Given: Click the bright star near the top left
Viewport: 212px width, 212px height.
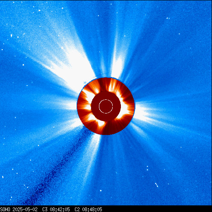Looking at the screenshot, I should [39, 10].
